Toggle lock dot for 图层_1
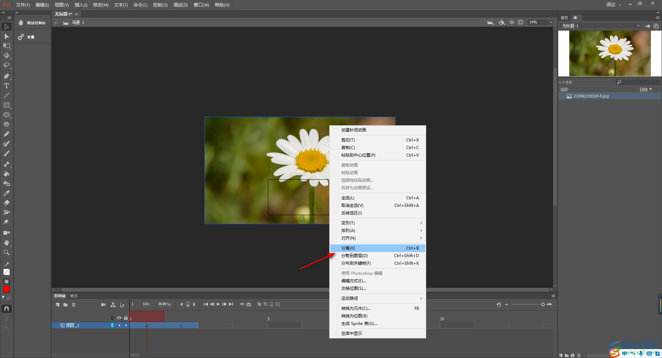 click(126, 325)
